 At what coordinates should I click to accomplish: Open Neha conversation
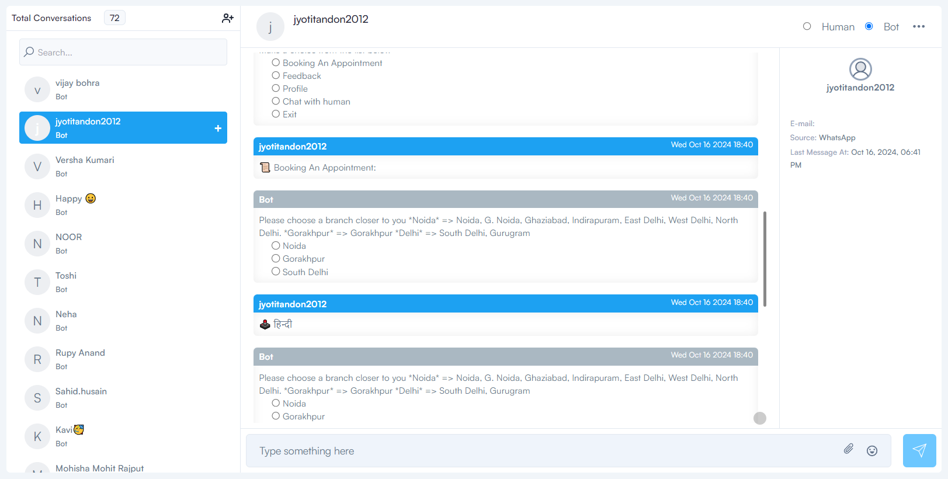click(123, 321)
